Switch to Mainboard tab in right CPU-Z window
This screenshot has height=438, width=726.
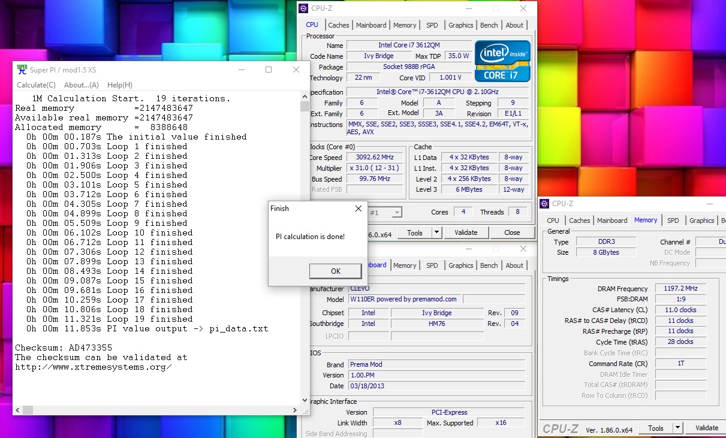click(x=612, y=220)
